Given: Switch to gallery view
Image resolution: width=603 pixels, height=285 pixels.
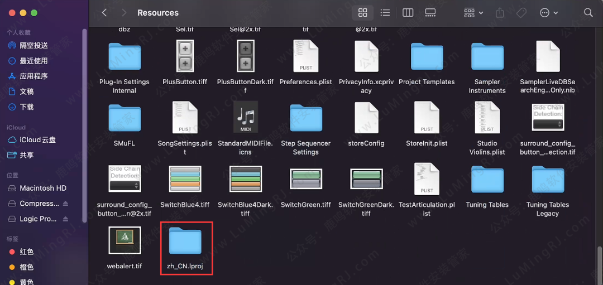Looking at the screenshot, I should click(430, 12).
